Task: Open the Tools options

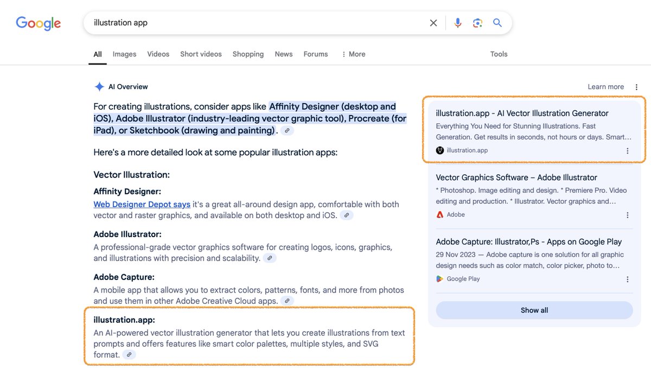Action: click(499, 54)
